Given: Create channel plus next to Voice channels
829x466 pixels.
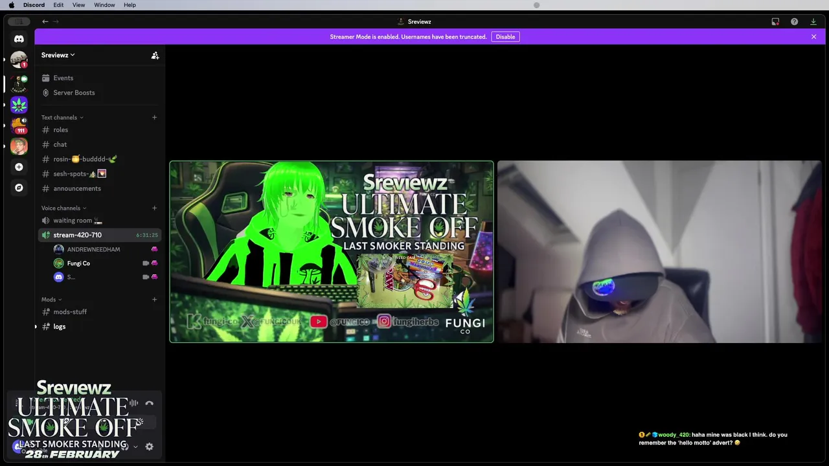Looking at the screenshot, I should click(154, 208).
